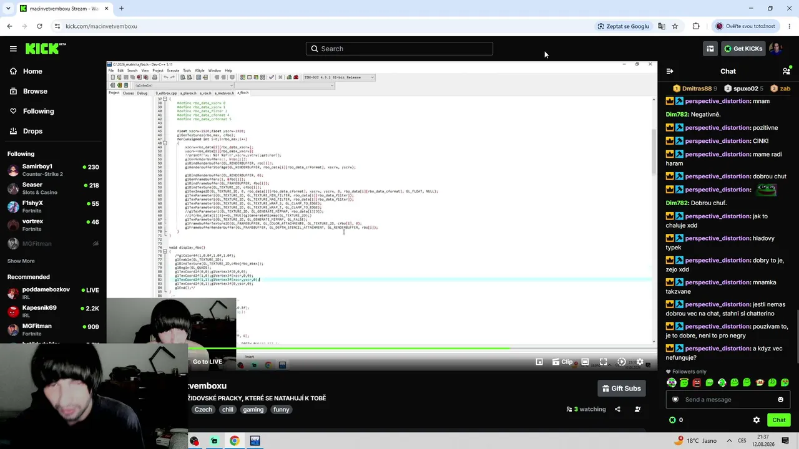Jump to live with Go to LIVE
This screenshot has height=449, width=799.
coord(207,362)
